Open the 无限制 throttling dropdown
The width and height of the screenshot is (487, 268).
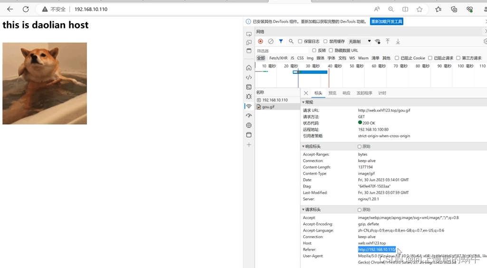(360, 41)
